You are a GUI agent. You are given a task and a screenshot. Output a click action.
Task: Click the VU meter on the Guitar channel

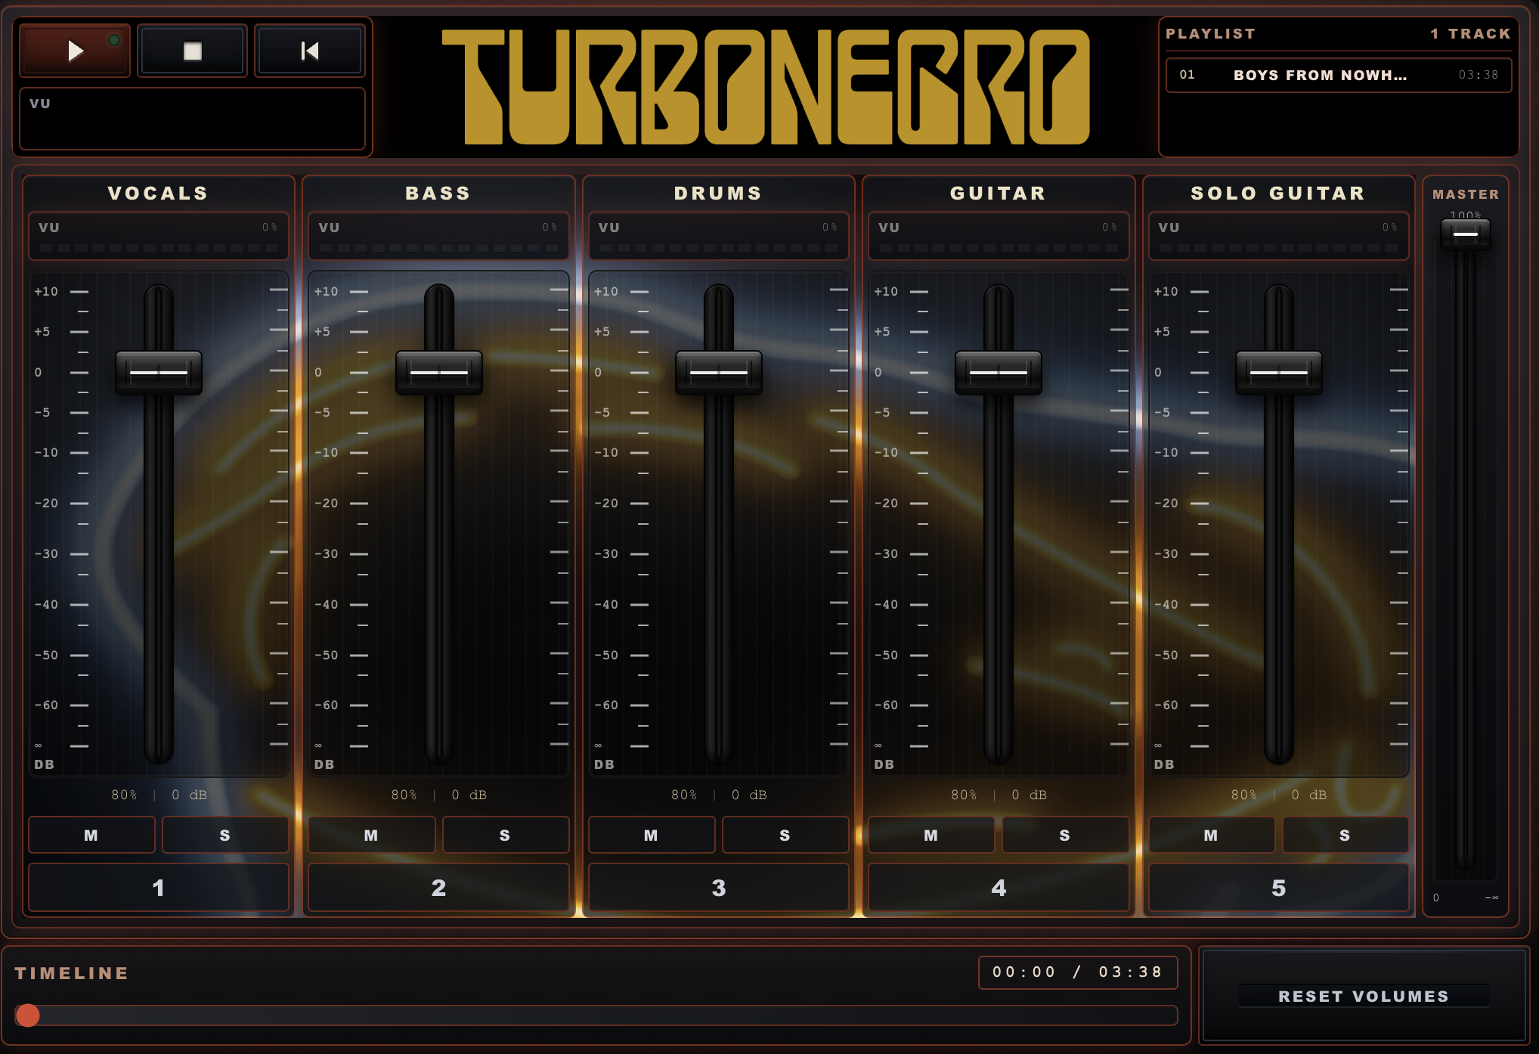(999, 235)
